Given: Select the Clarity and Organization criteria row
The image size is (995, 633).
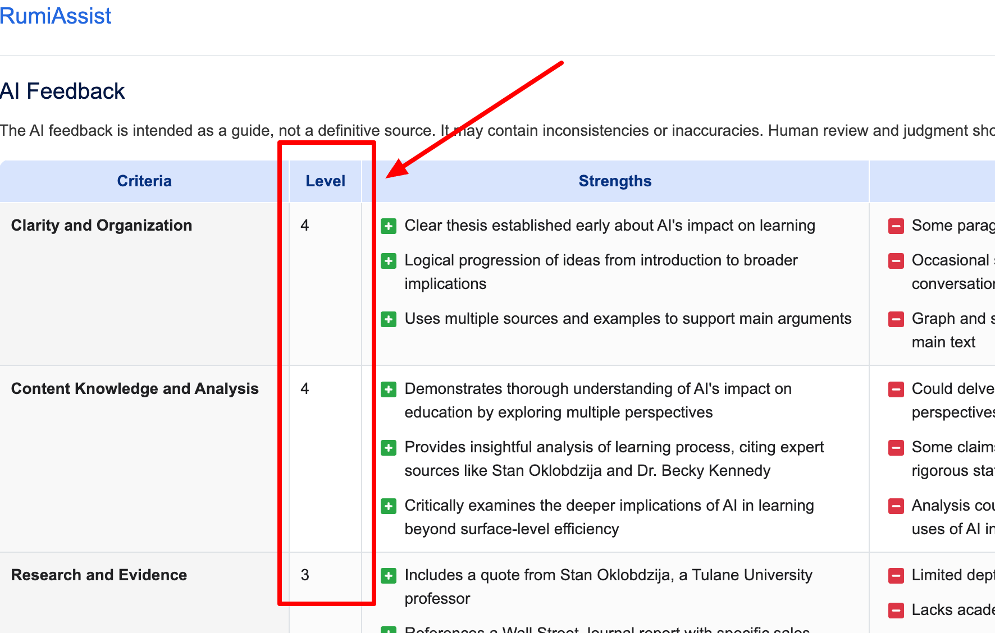Looking at the screenshot, I should (101, 225).
